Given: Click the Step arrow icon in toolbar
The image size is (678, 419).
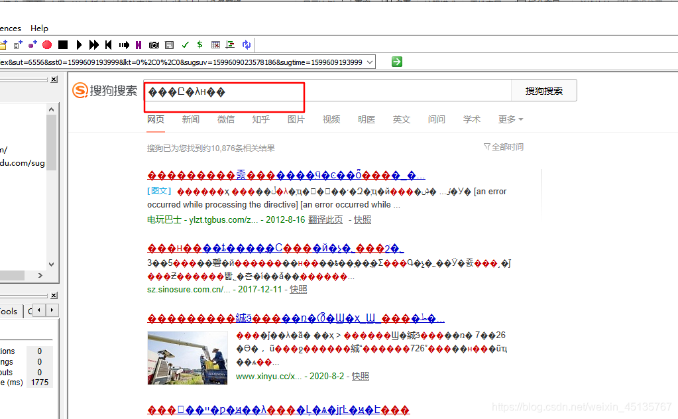Looking at the screenshot, I should coord(124,44).
